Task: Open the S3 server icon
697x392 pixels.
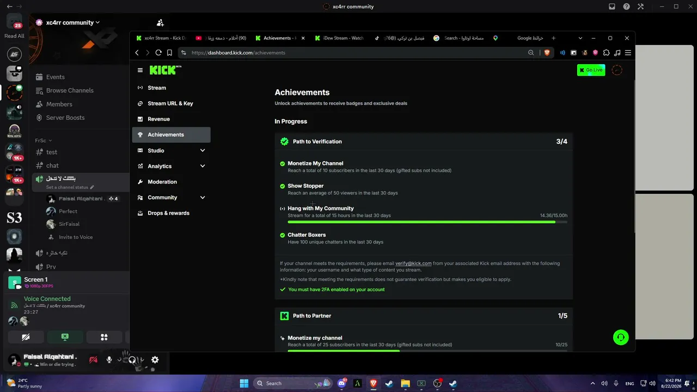Action: [14, 218]
